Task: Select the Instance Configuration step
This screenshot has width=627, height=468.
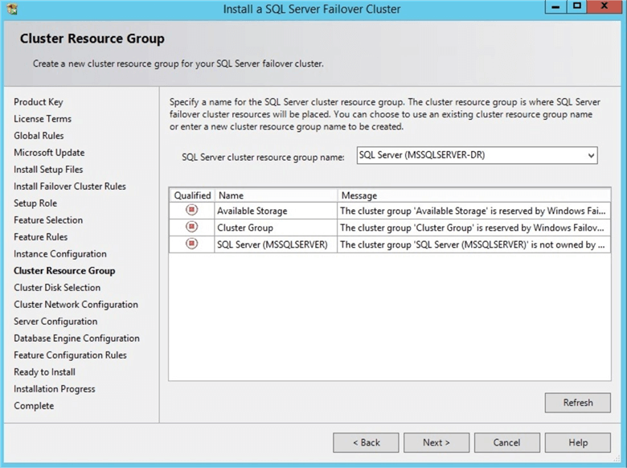Action: coord(60,254)
